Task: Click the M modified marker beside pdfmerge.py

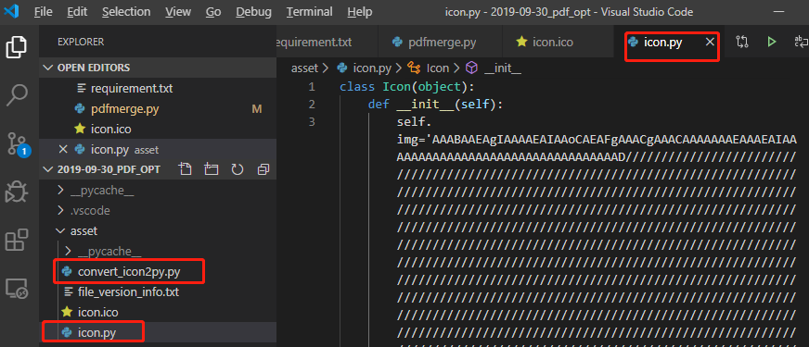Action: pos(256,108)
